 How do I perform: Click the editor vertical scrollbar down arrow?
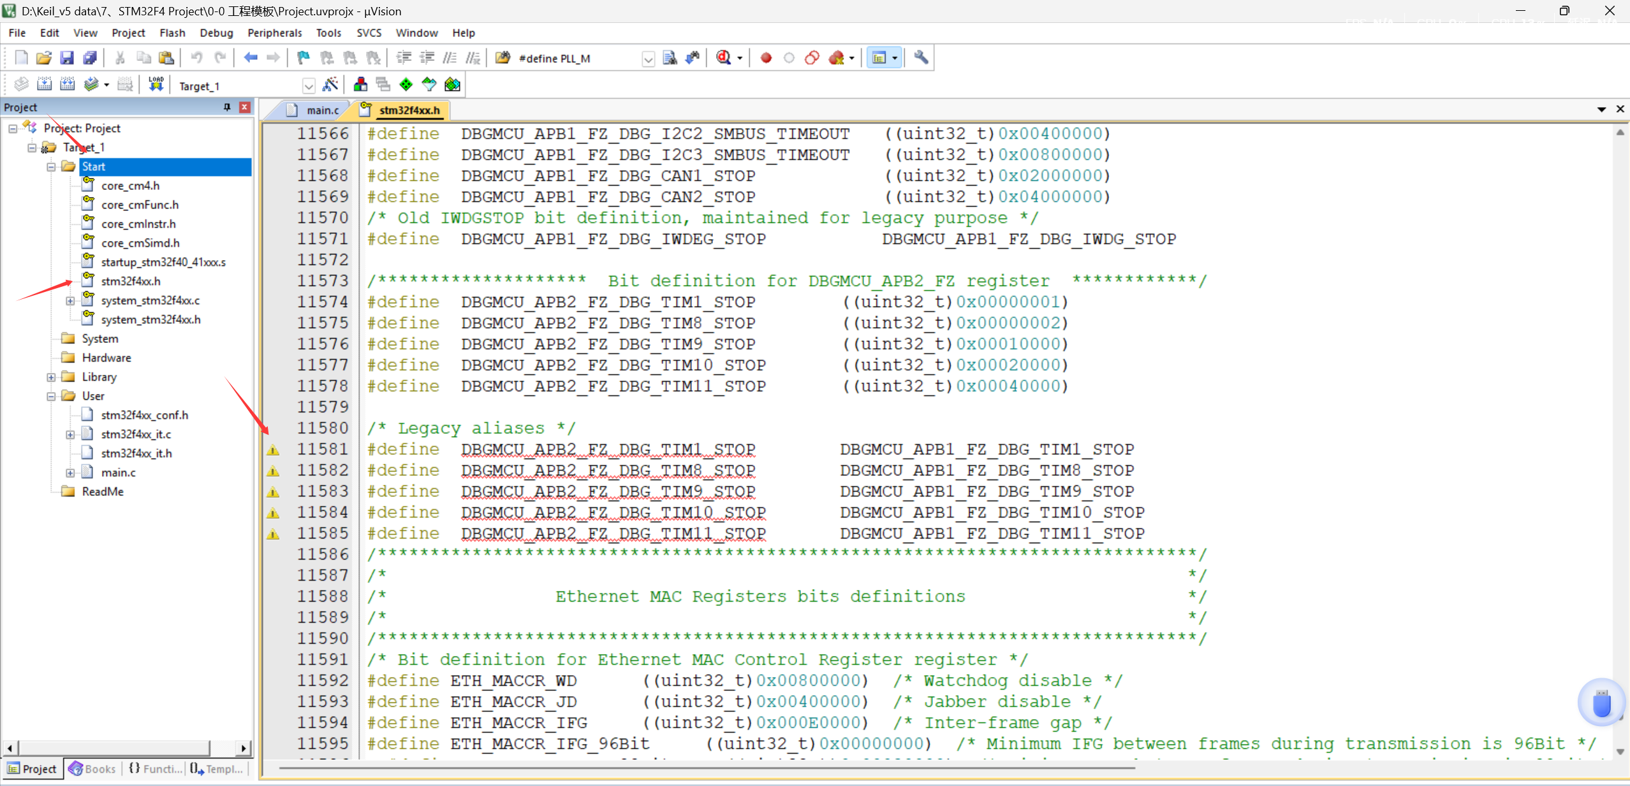(1620, 752)
